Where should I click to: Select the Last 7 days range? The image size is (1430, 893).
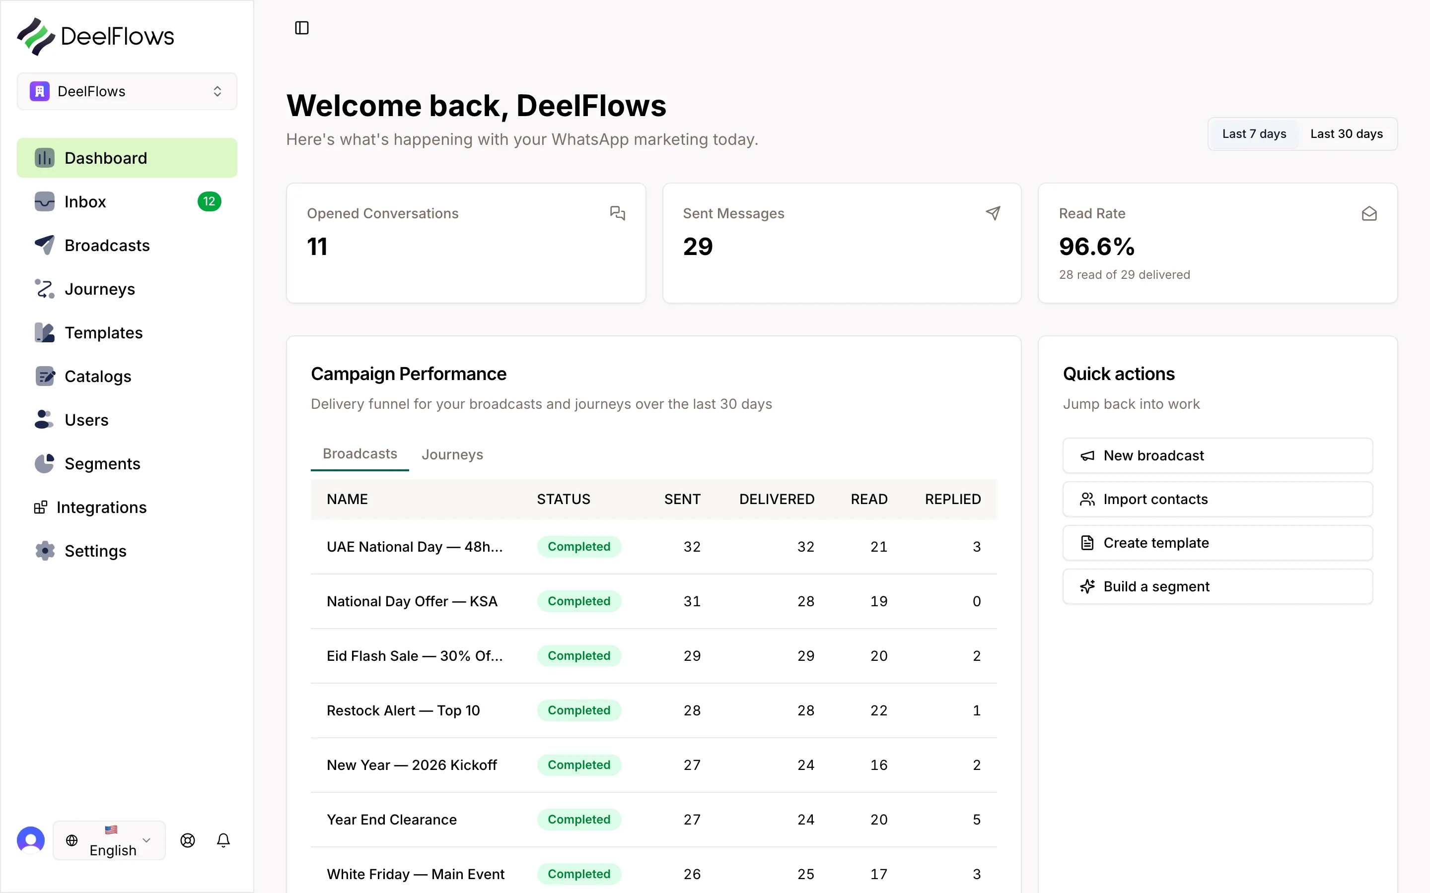pyautogui.click(x=1254, y=134)
